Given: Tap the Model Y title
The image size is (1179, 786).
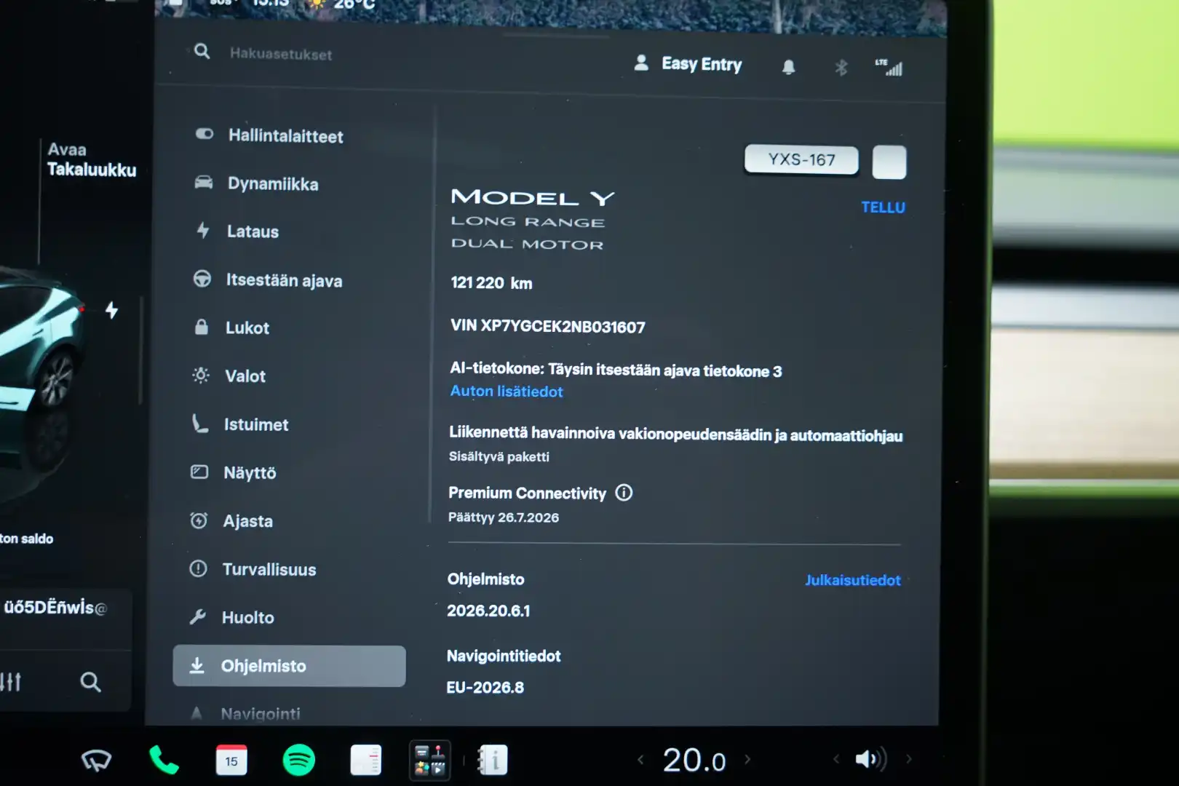Looking at the screenshot, I should (533, 197).
